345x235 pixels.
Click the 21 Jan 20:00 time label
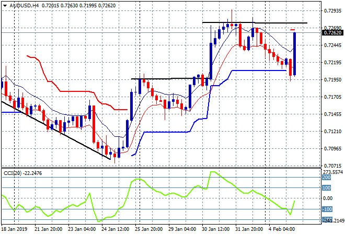(49, 229)
